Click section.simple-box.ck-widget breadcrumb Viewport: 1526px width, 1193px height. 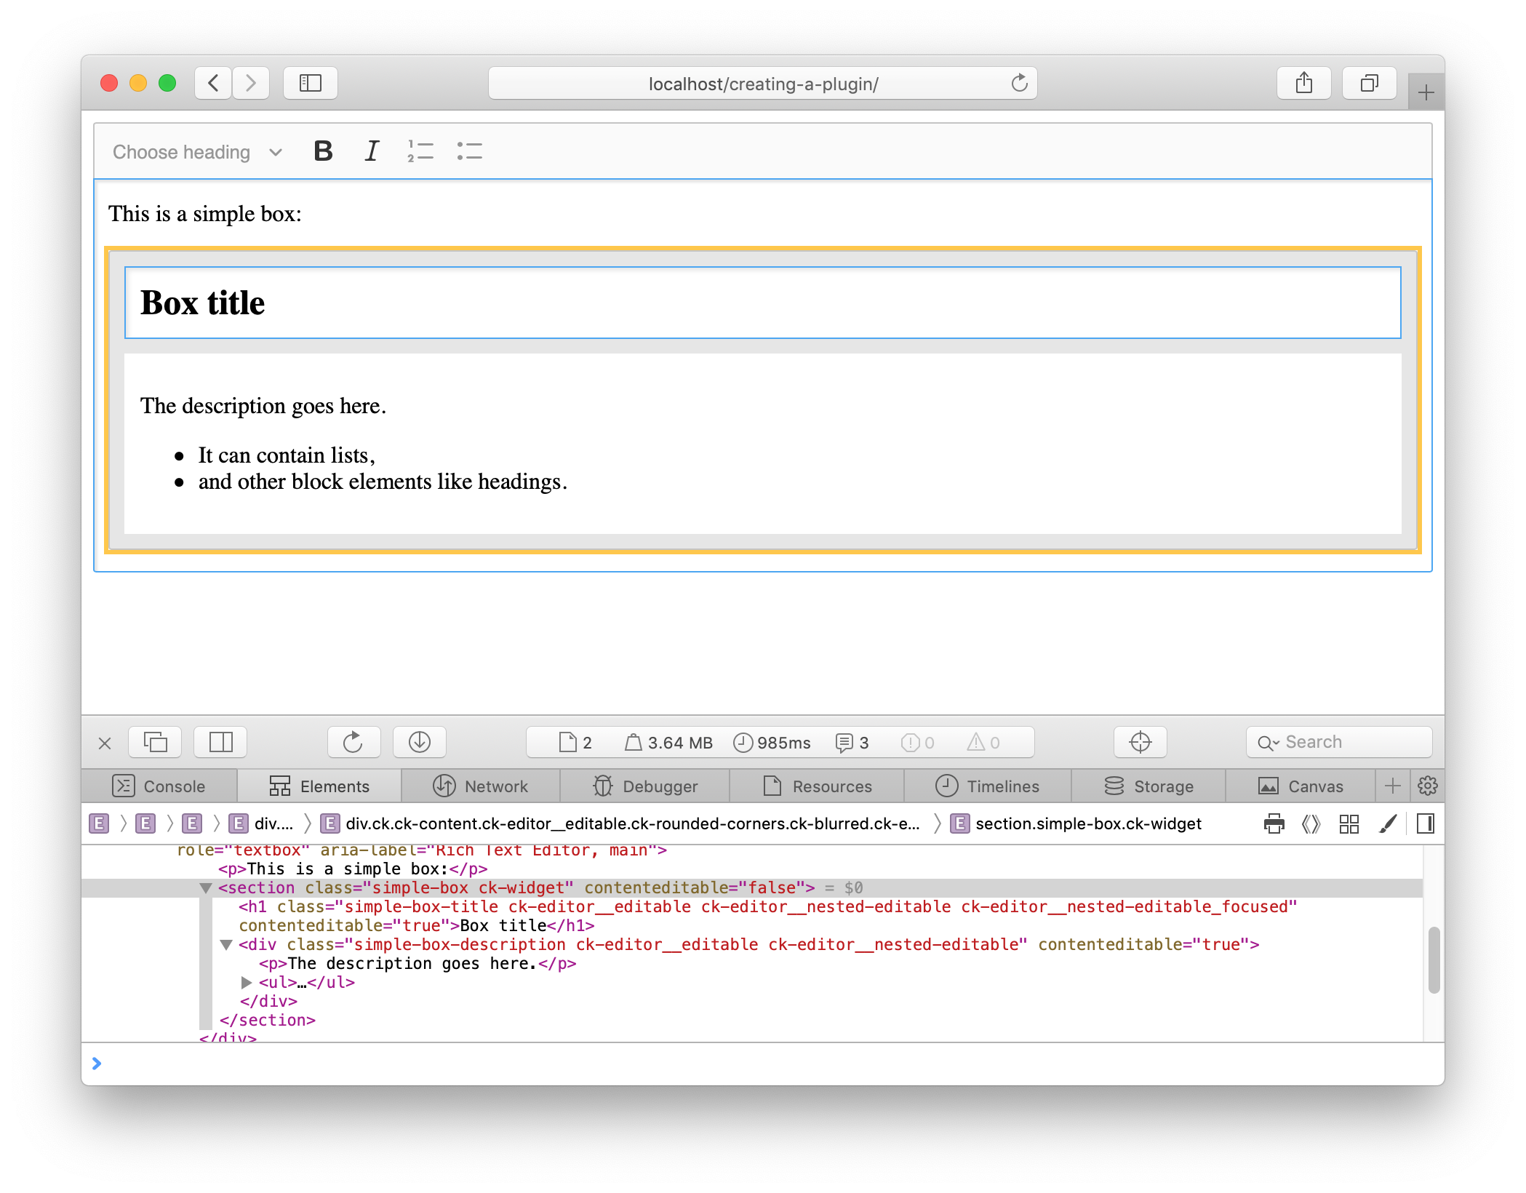(x=1087, y=823)
